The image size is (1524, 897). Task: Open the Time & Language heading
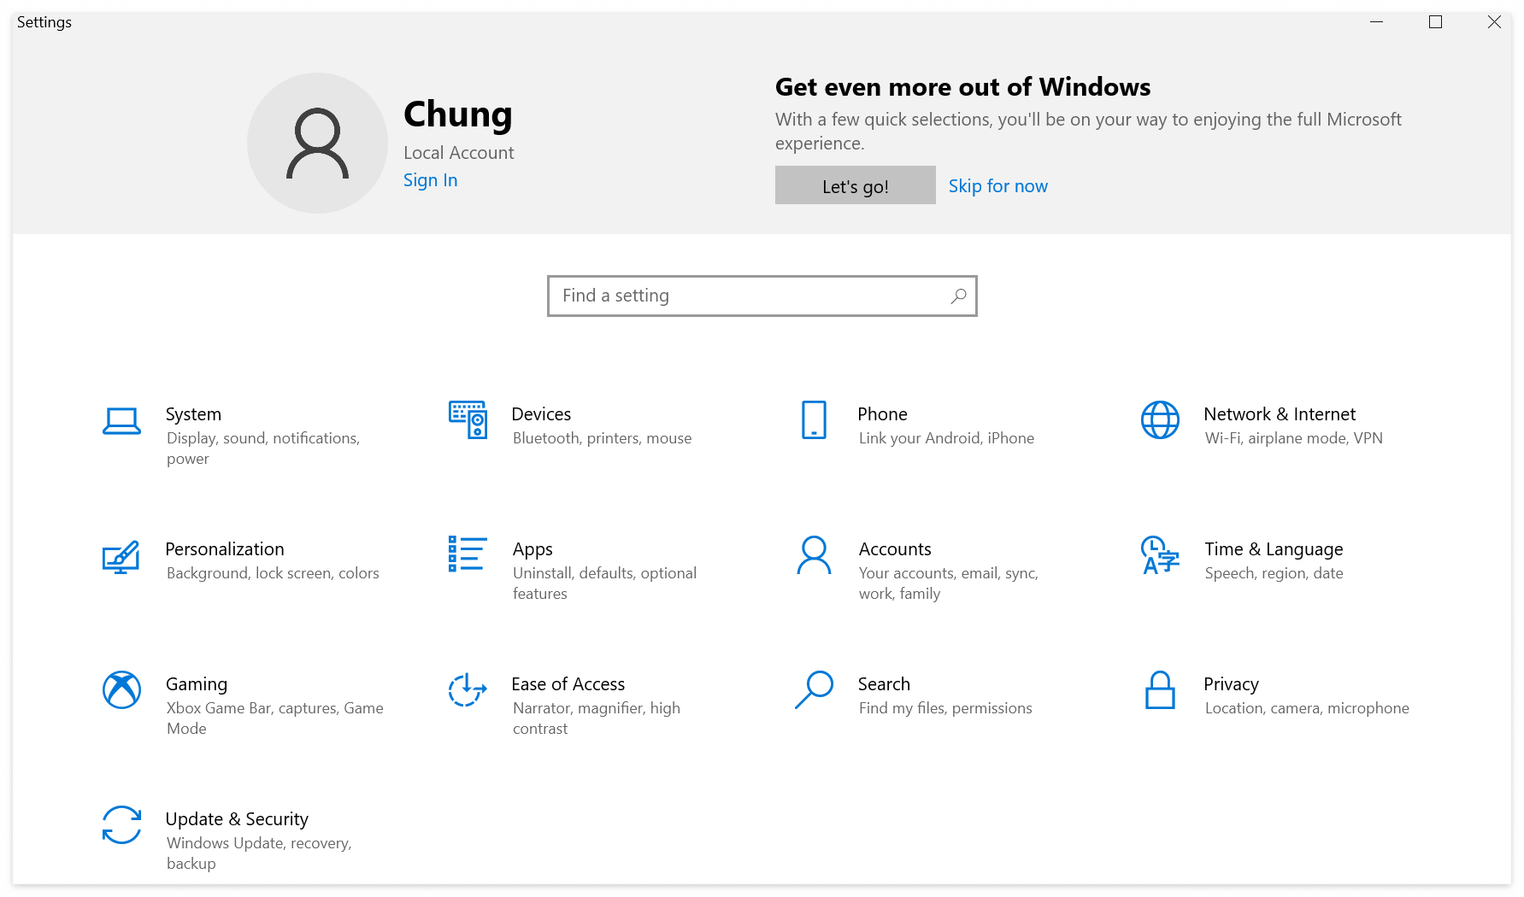pyautogui.click(x=1274, y=549)
